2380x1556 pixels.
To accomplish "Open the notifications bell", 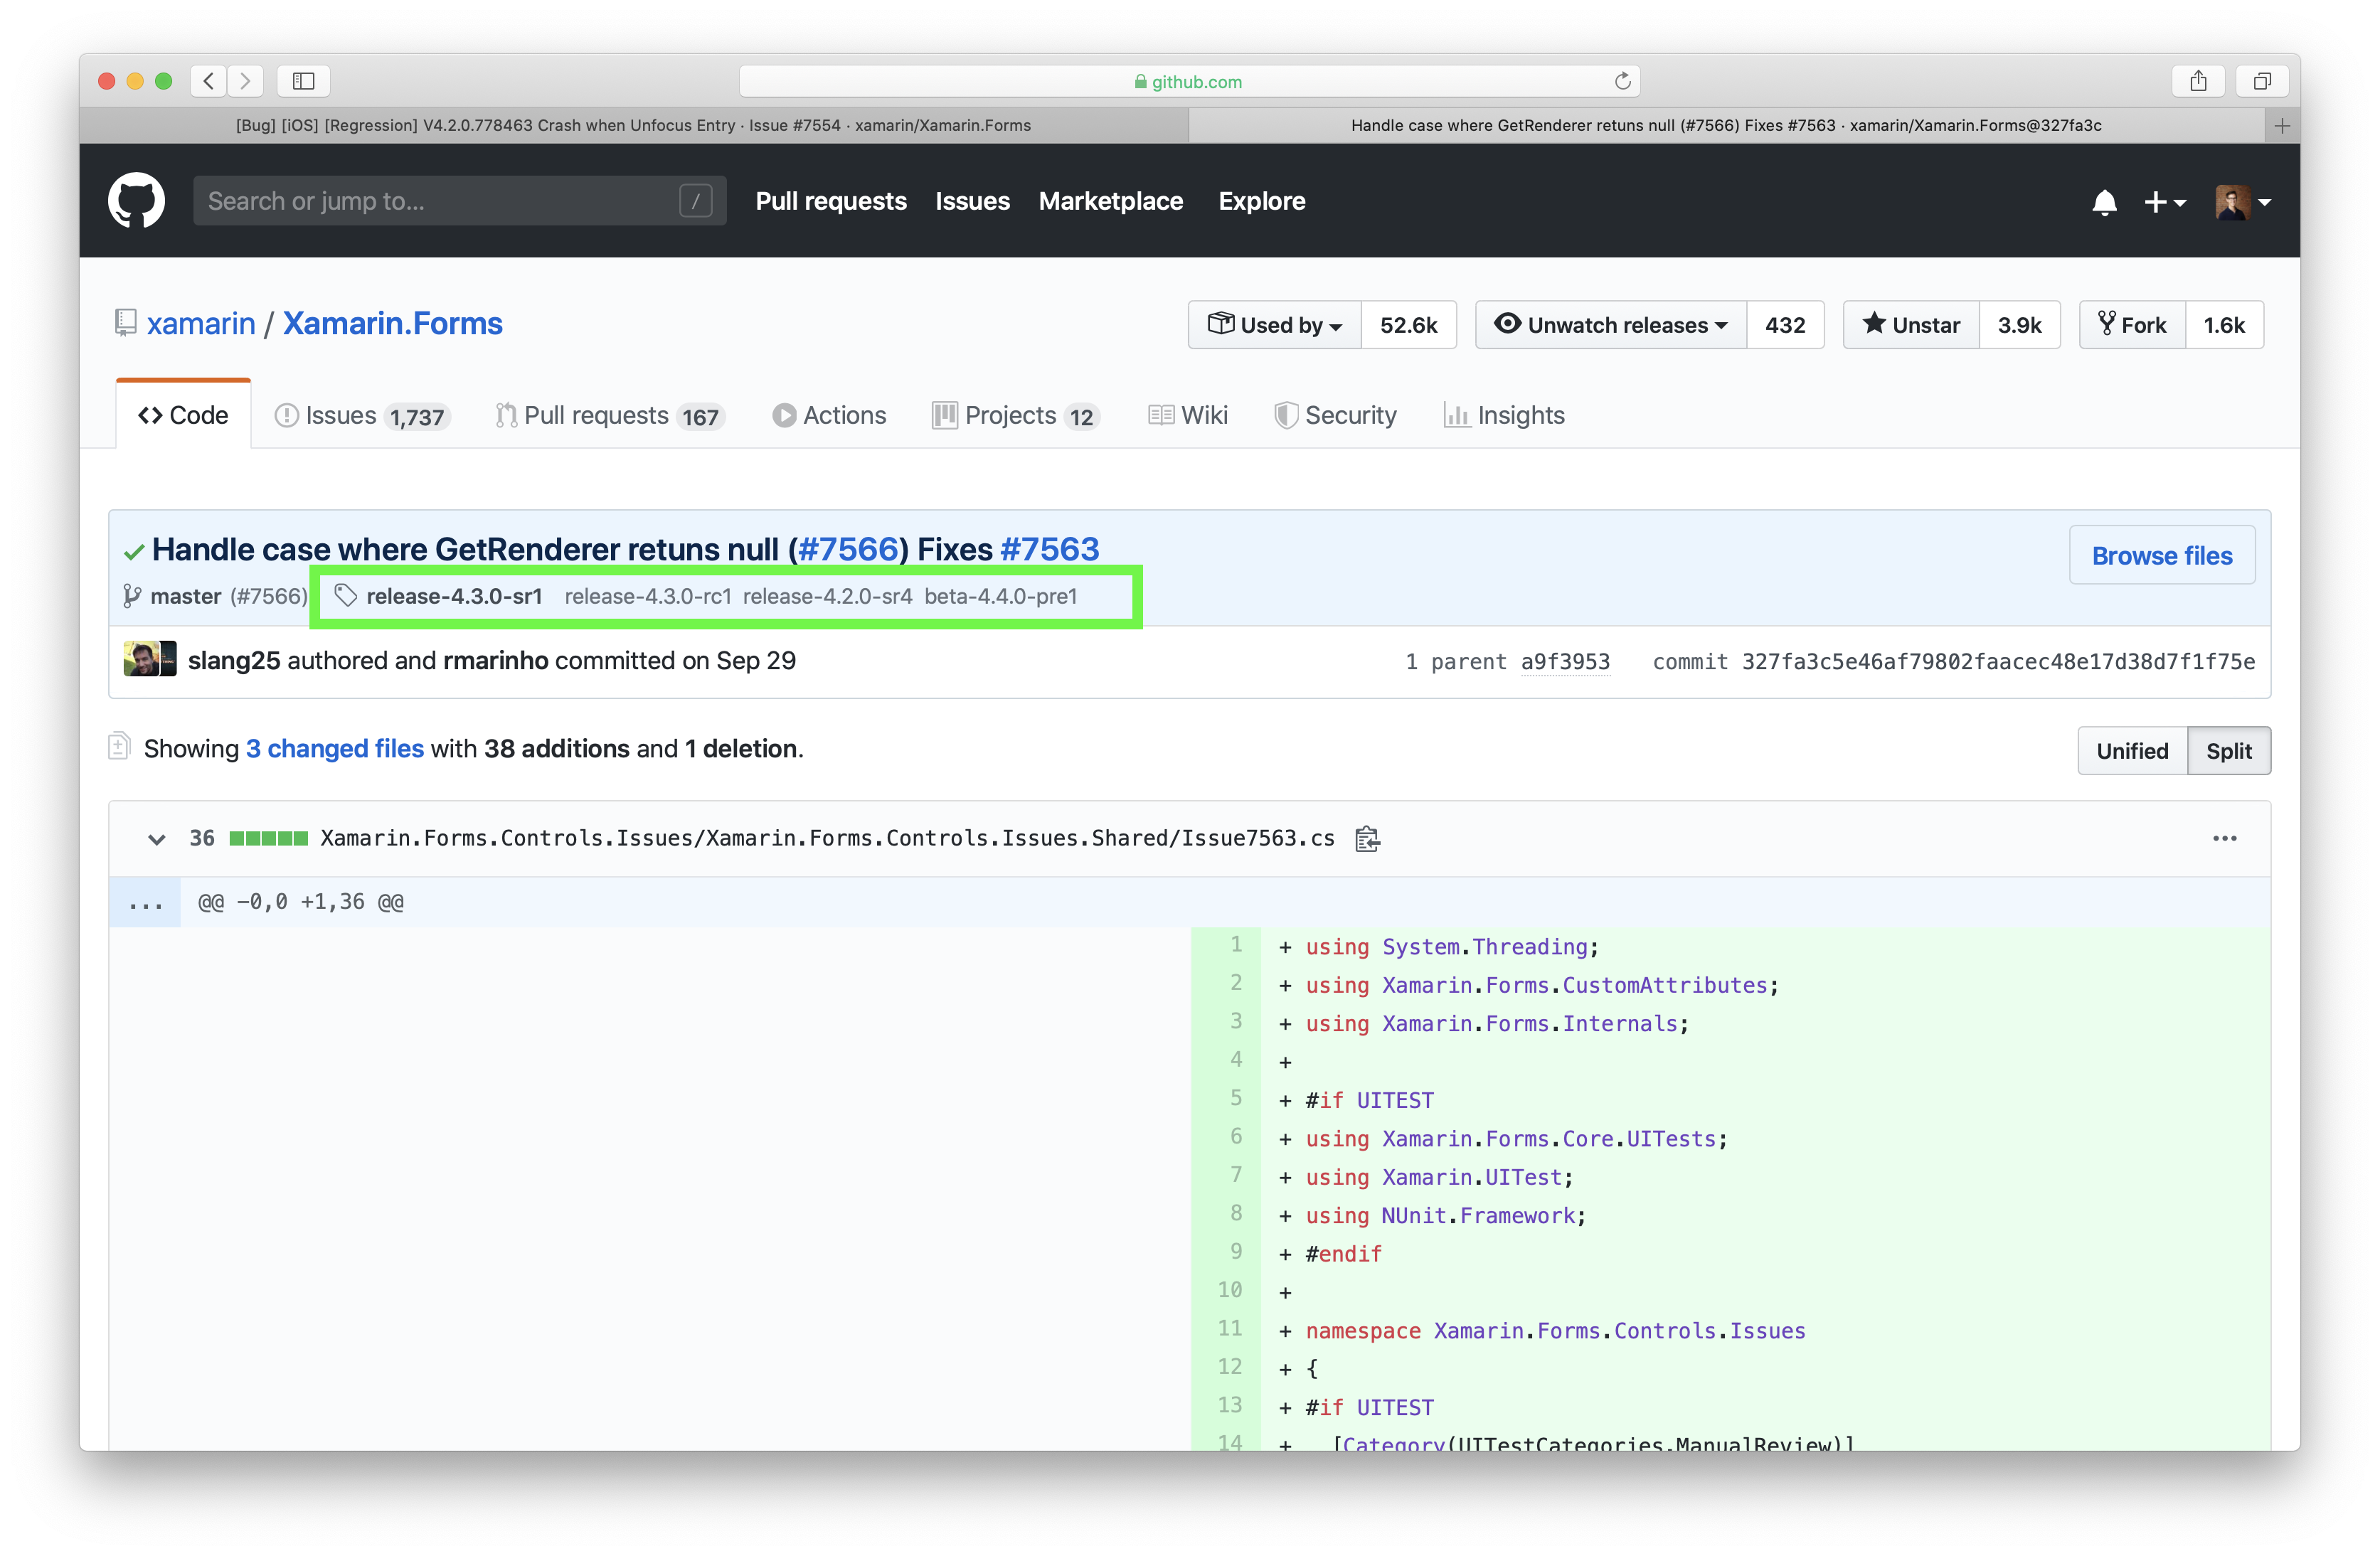I will (x=2104, y=202).
